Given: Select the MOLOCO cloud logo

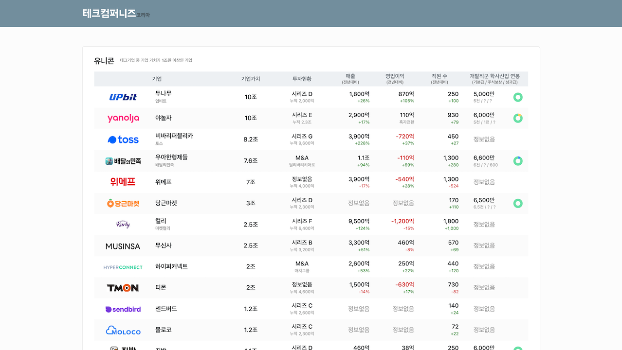Looking at the screenshot, I should pos(122,330).
